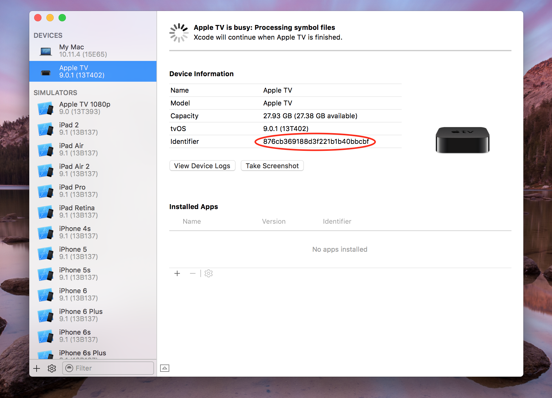
Task: Minimize the Devices window
Action: 50,18
